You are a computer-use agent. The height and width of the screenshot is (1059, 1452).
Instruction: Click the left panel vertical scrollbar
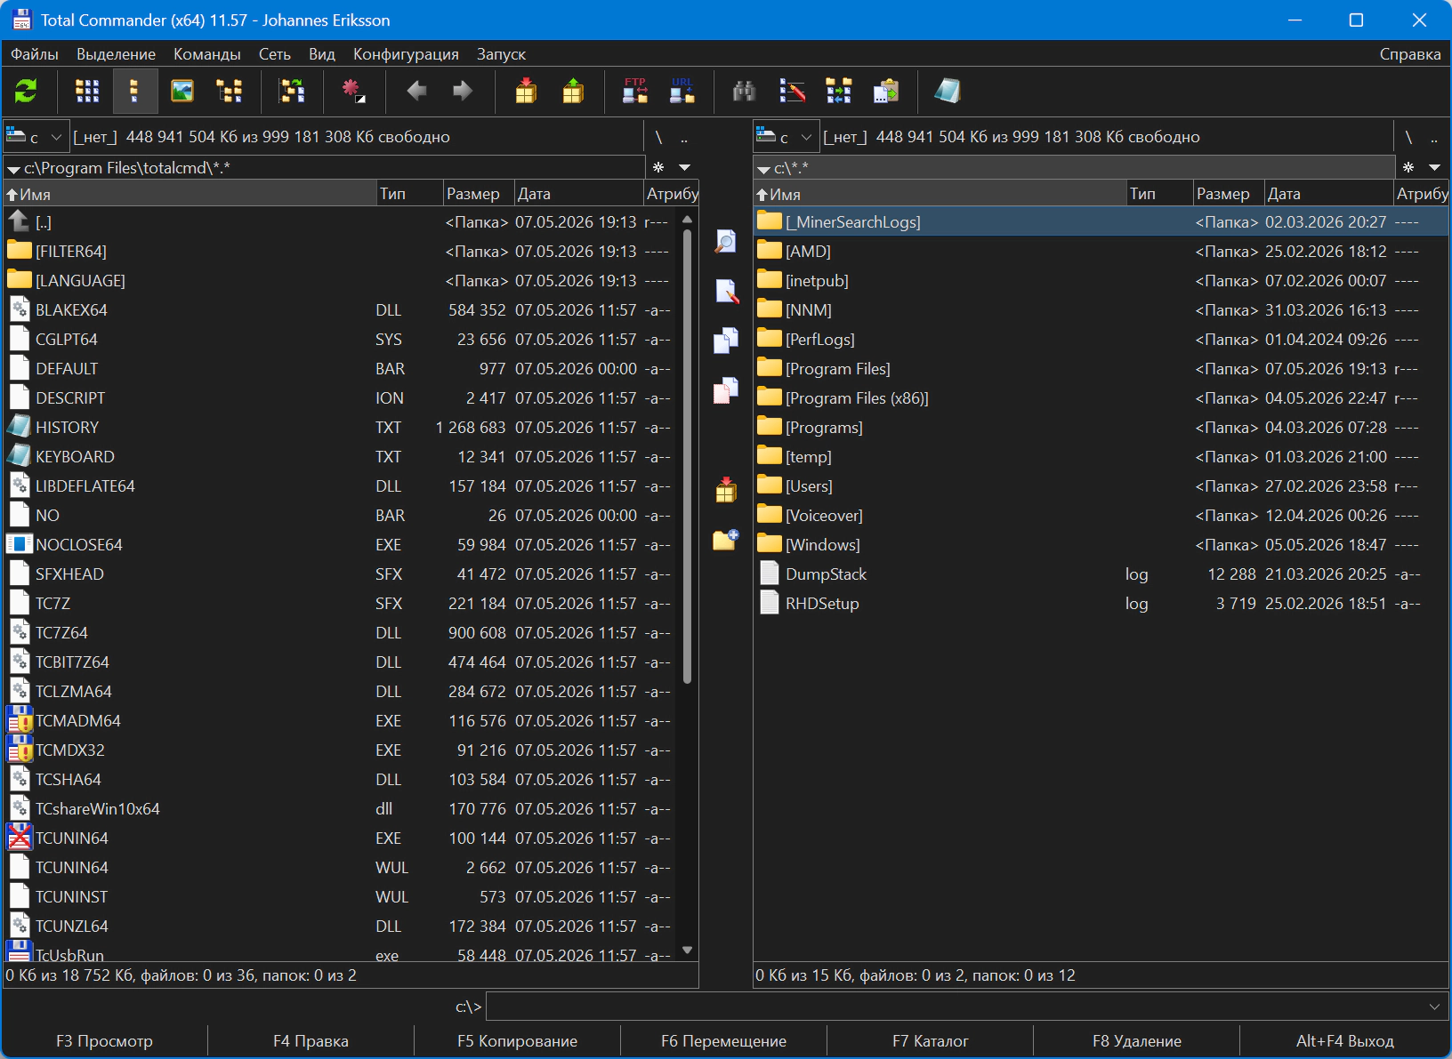point(687,585)
